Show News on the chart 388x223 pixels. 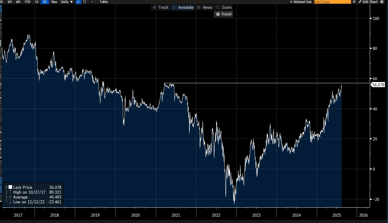[x=205, y=8]
